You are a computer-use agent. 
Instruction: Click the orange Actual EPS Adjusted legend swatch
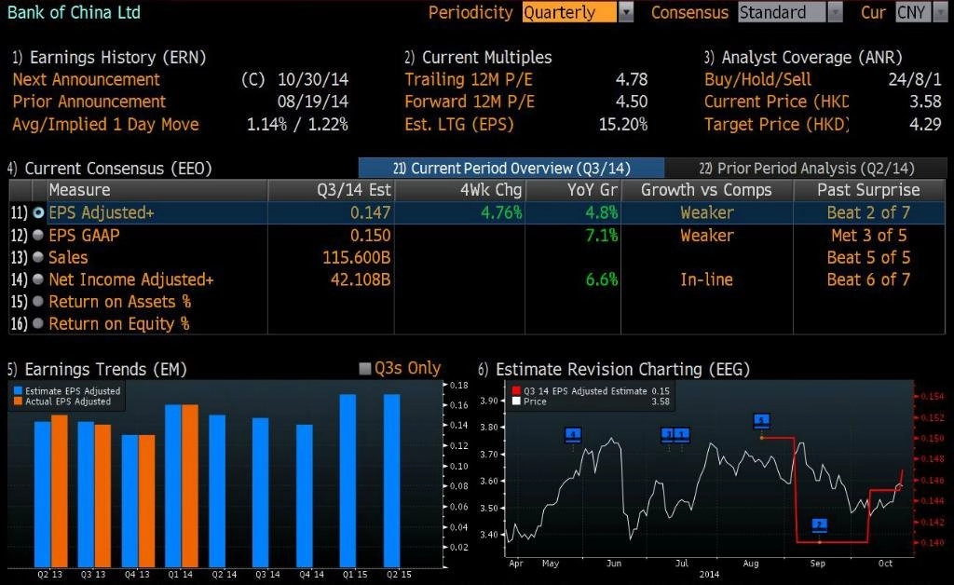[x=18, y=401]
